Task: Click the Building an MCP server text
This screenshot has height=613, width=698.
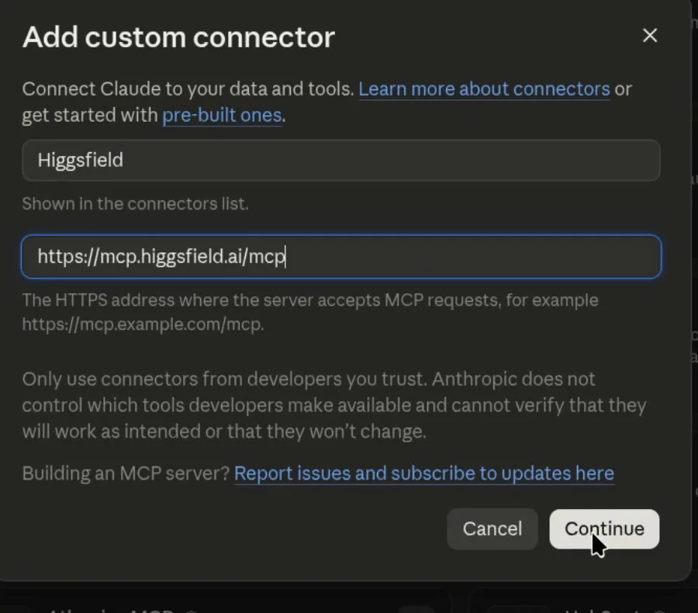Action: click(x=126, y=473)
